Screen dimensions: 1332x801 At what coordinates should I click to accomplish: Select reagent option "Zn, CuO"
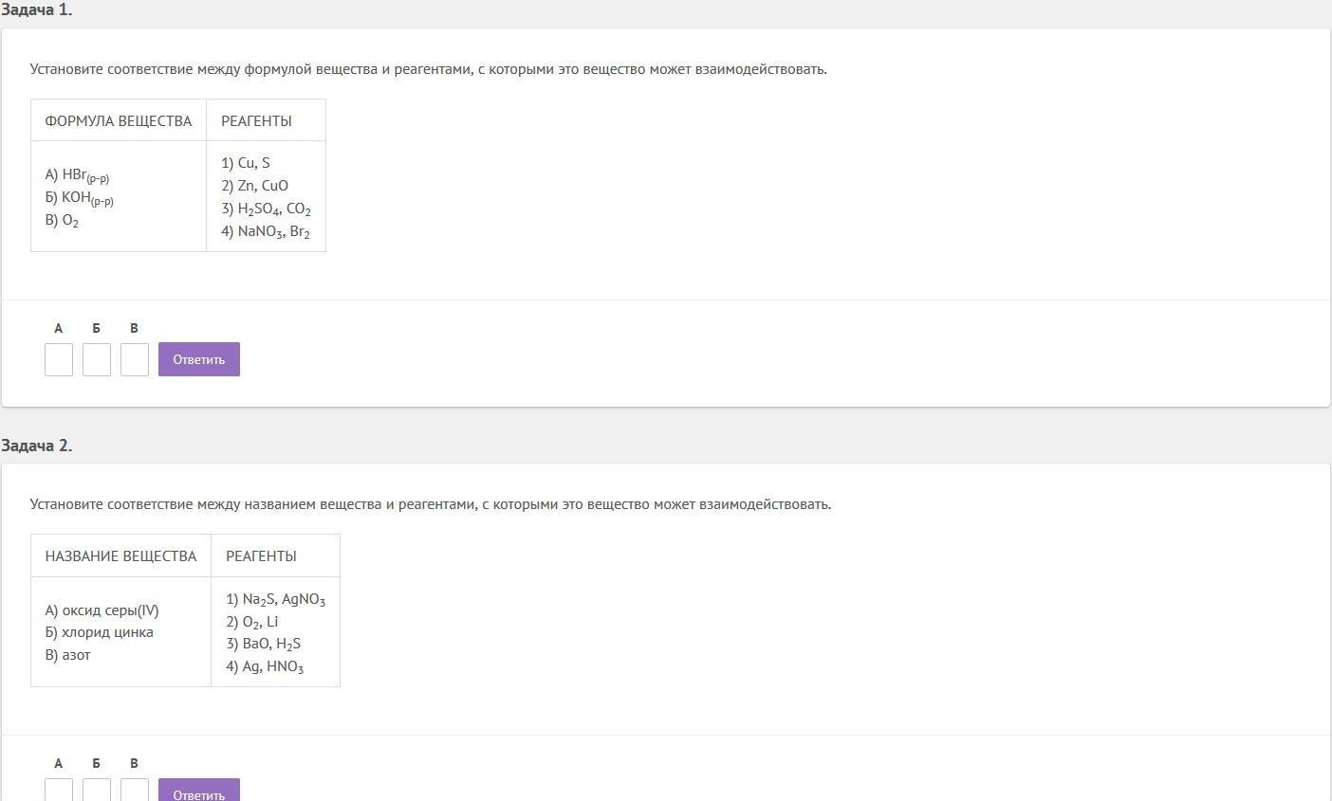(255, 186)
